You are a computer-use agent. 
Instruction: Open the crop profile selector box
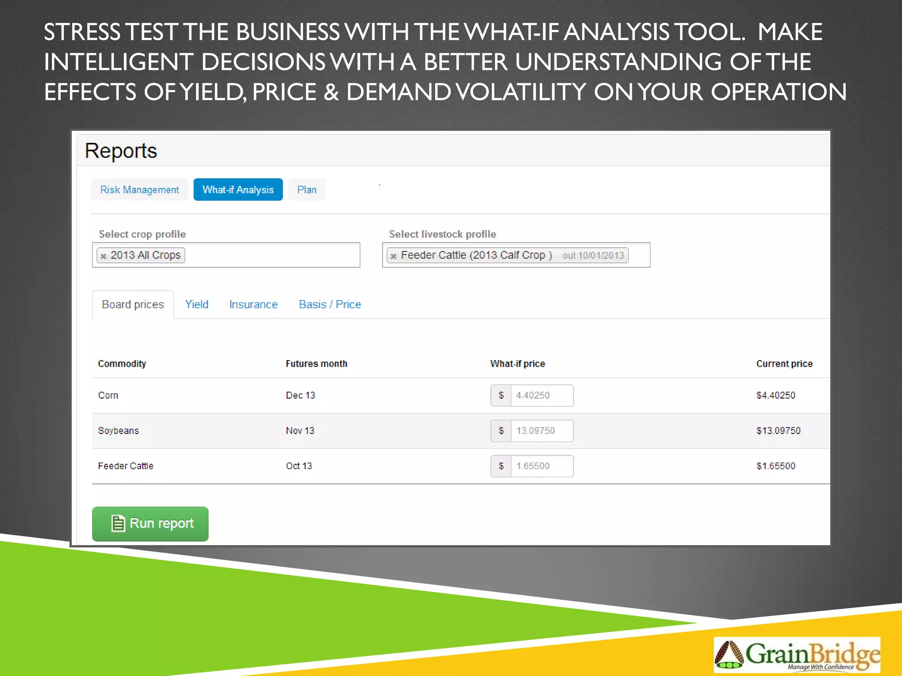[273, 255]
